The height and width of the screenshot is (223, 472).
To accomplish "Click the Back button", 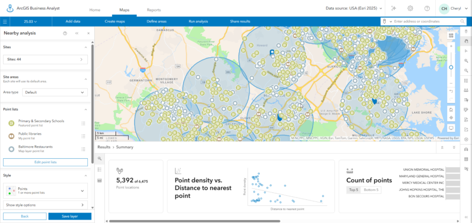I will tap(25, 216).
